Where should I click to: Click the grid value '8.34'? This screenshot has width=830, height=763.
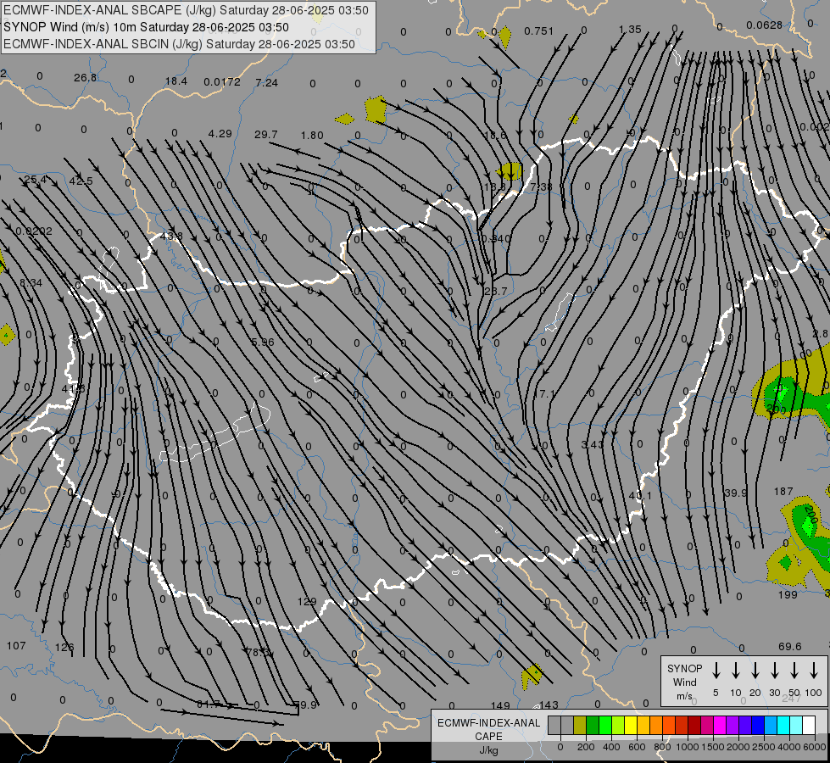tap(31, 283)
